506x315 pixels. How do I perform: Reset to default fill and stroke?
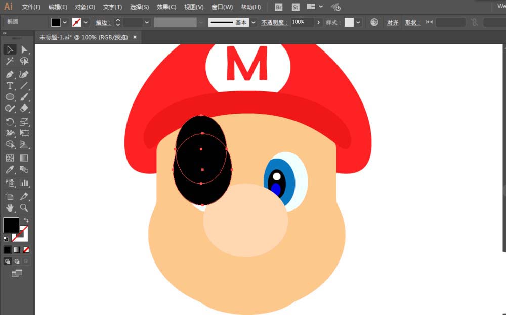(6, 239)
